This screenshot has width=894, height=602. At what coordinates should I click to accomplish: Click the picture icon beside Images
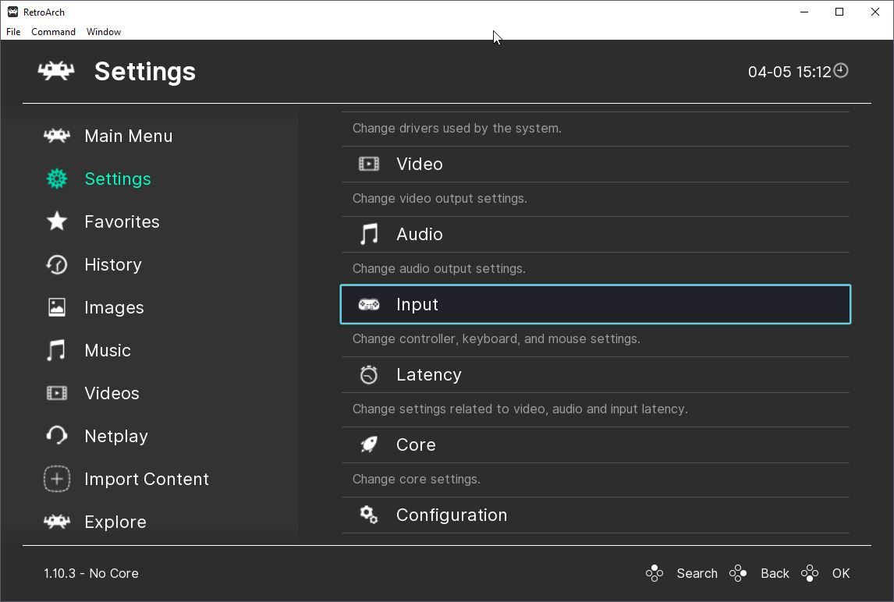pos(57,307)
